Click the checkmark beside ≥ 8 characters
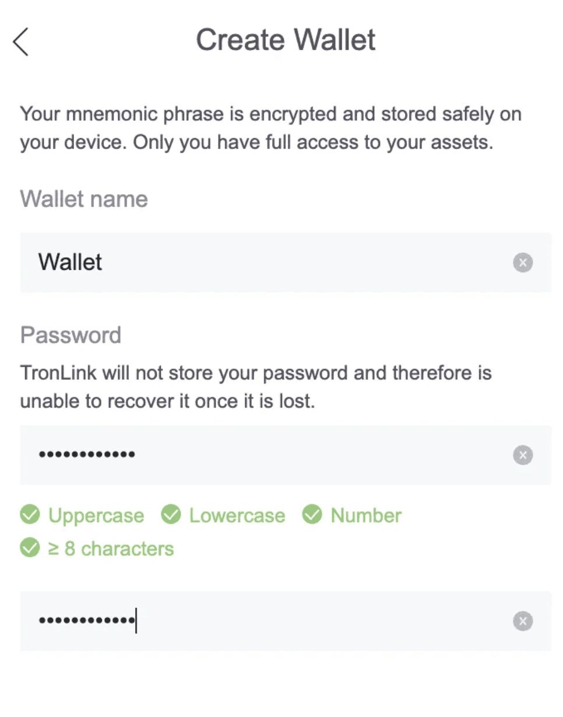Image resolution: width=563 pixels, height=717 pixels. (x=31, y=548)
